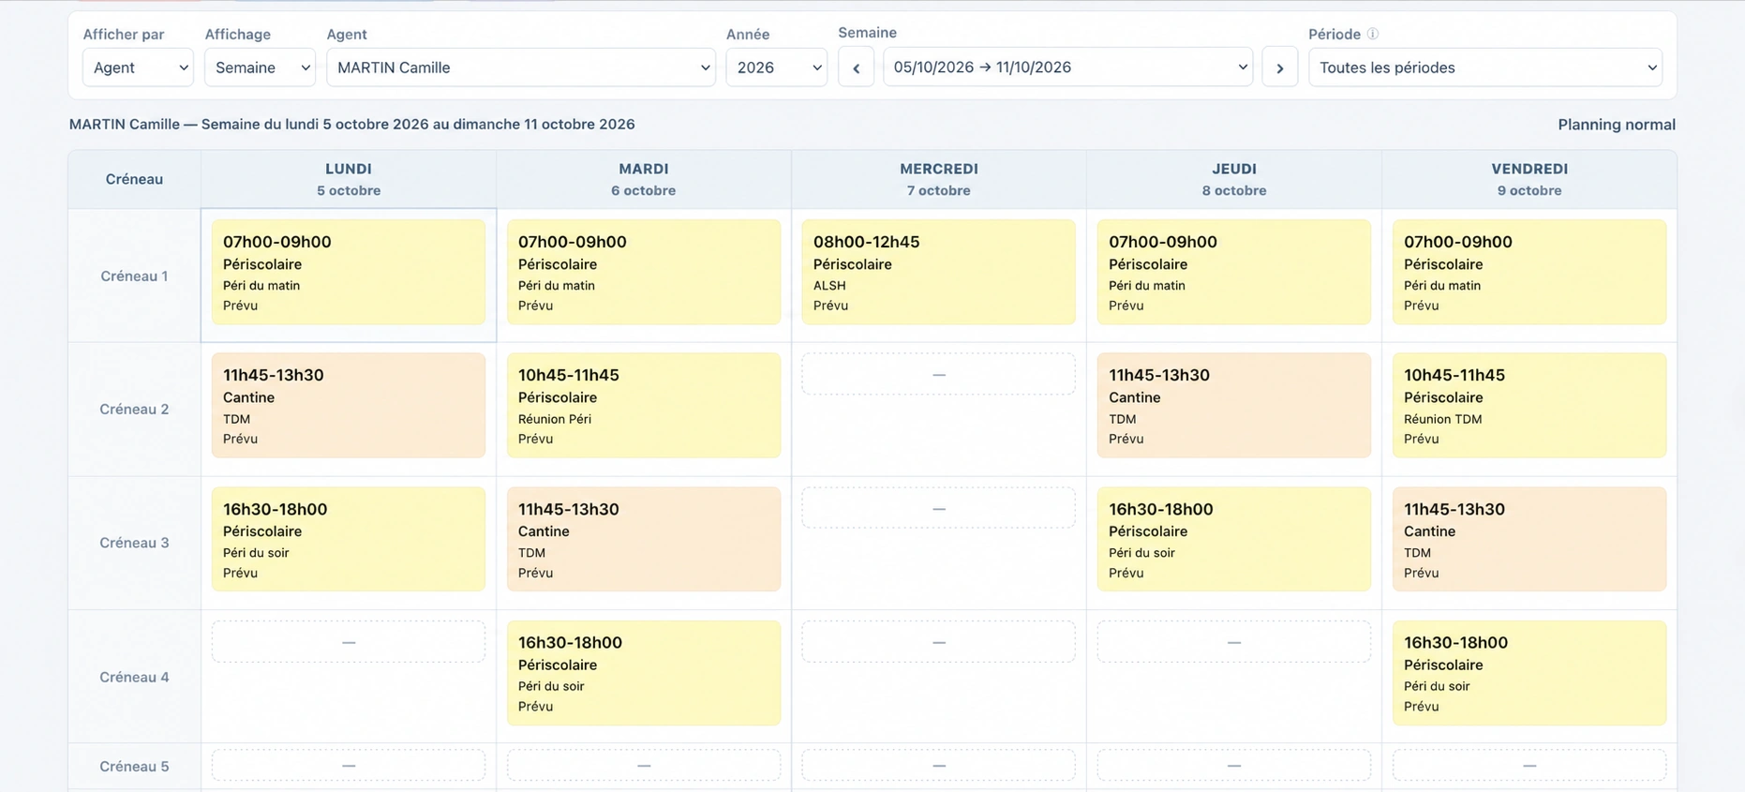Click empty Lundi Créneau 4 slot
Screen dimensions: 1745x792
349,642
